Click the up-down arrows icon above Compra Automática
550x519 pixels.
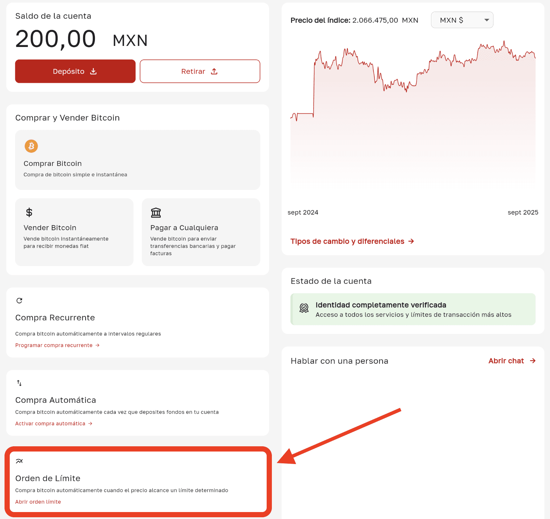click(19, 383)
